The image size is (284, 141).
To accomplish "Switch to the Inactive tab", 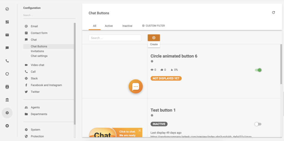I will coord(127,26).
